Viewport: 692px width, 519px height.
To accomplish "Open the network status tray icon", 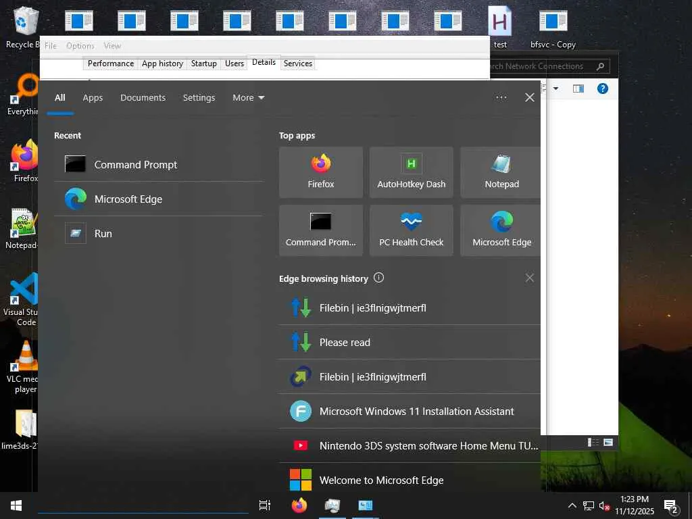I will [589, 505].
